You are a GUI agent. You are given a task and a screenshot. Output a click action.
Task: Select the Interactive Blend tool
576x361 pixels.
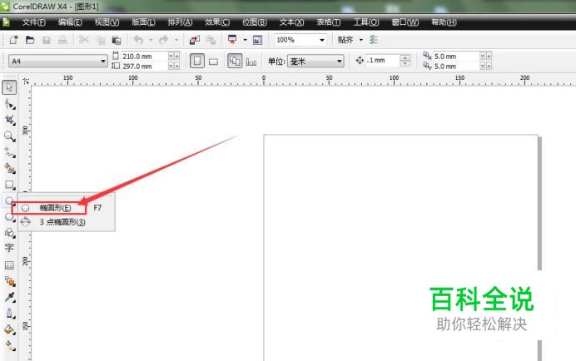point(9,281)
